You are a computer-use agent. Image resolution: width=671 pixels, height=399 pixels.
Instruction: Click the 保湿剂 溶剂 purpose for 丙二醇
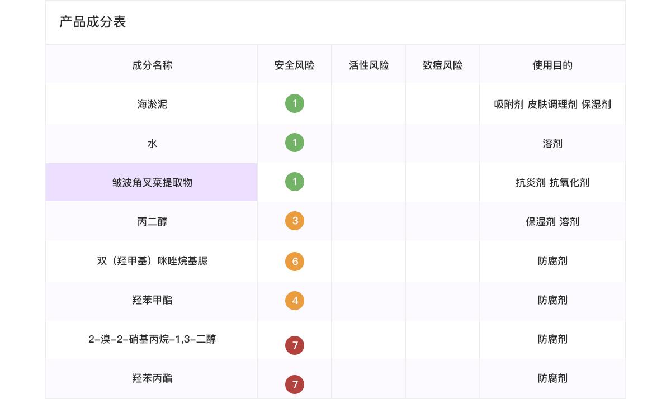coord(552,222)
